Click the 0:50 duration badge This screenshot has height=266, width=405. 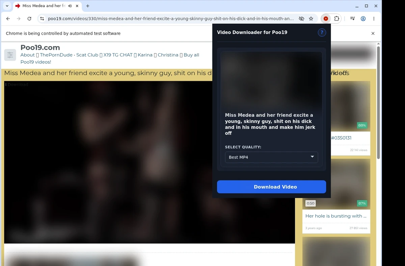click(310, 203)
